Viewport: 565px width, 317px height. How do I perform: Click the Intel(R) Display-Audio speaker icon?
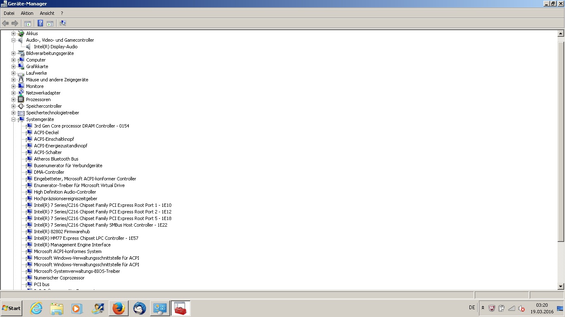point(29,47)
